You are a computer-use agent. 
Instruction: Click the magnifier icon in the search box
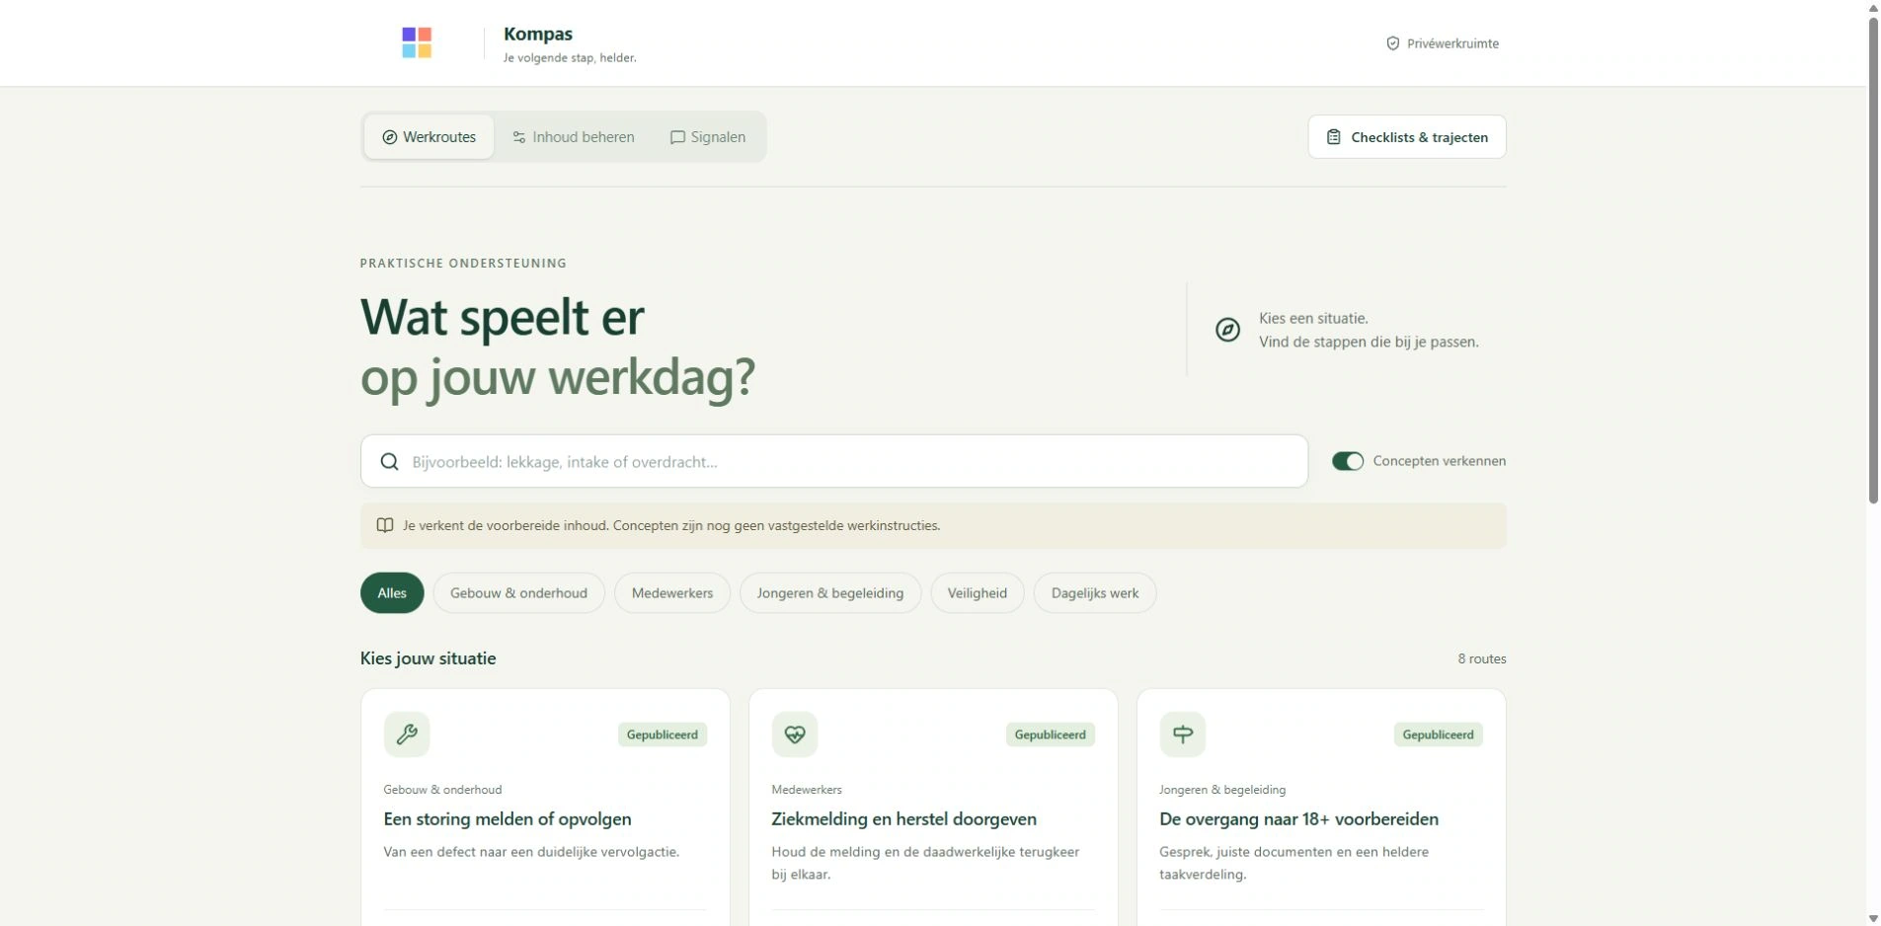pos(389,461)
